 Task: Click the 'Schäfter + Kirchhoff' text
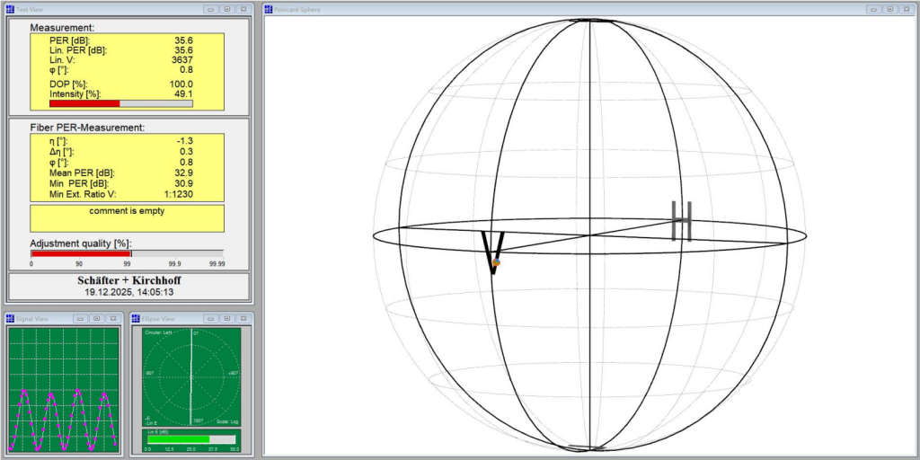[129, 281]
